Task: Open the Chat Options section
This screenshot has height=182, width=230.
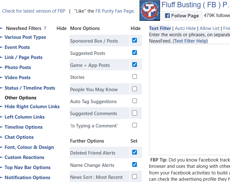Action: coord(19,137)
